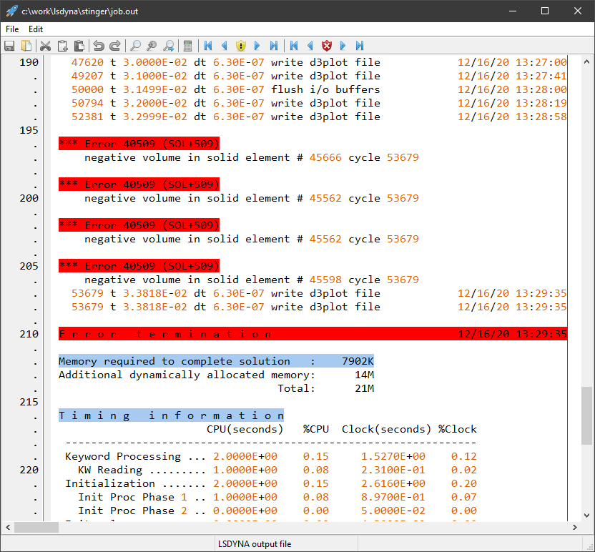Click element number 45598 in the error text
The image size is (595, 552).
[x=325, y=280]
